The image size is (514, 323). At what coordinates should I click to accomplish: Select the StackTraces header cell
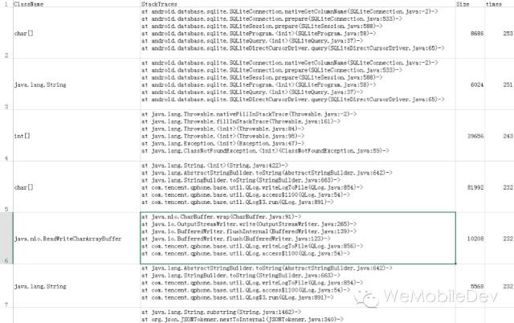(298, 3)
